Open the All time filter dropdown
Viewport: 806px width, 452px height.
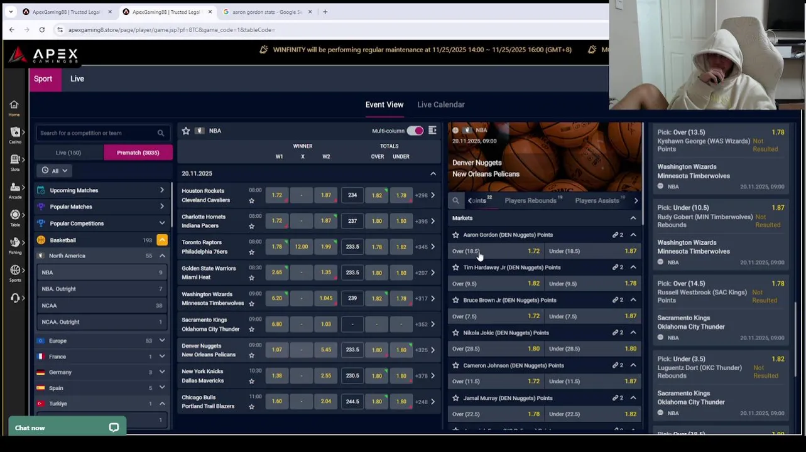(x=55, y=171)
